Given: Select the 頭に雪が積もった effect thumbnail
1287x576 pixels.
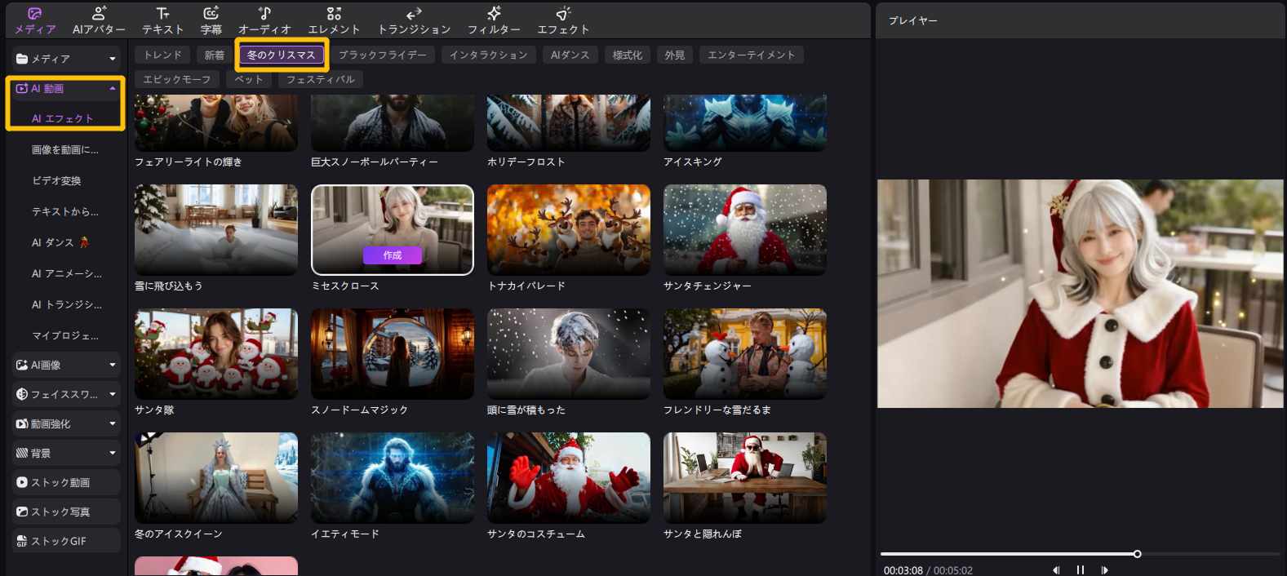Looking at the screenshot, I should click(569, 353).
